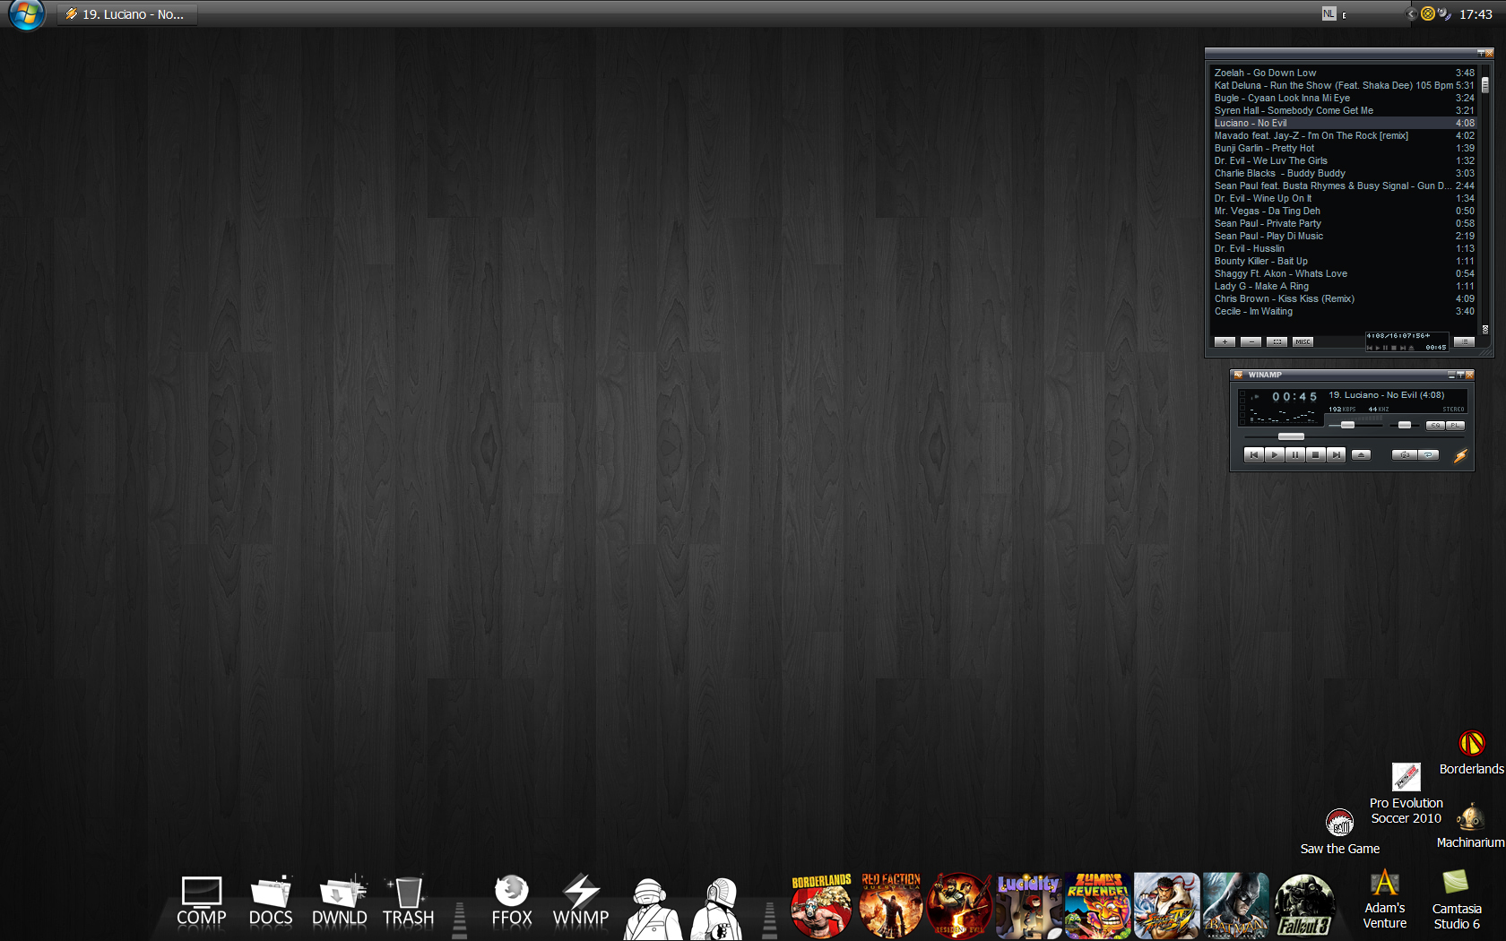Pause playback in Winamp main window
Viewport: 1506px width, 941px height.
(1294, 455)
